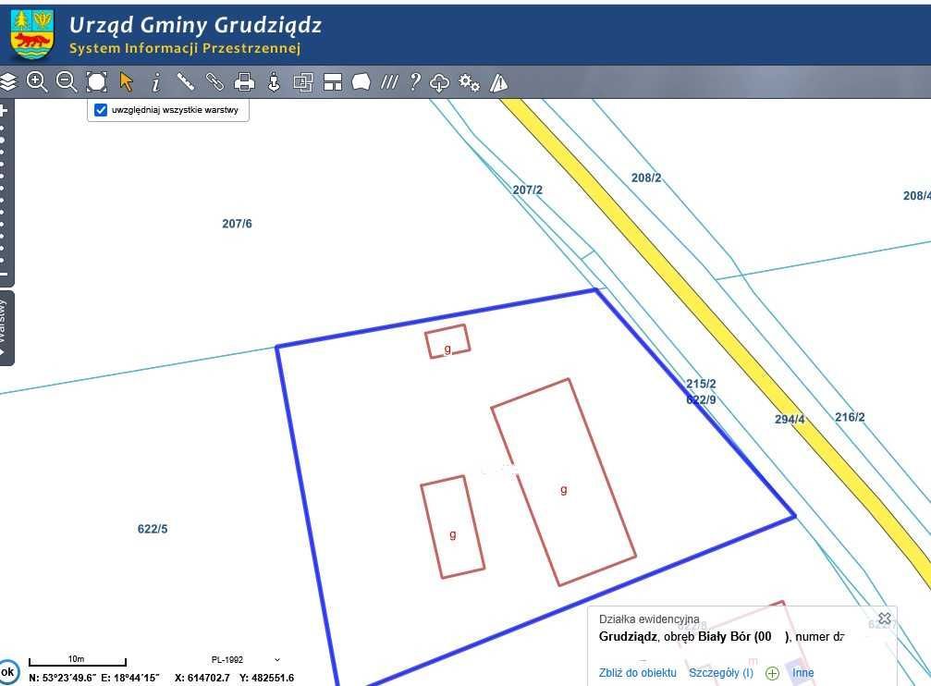Open the overlapping windows map tool
This screenshot has width=931, height=686.
pyautogui.click(x=303, y=82)
